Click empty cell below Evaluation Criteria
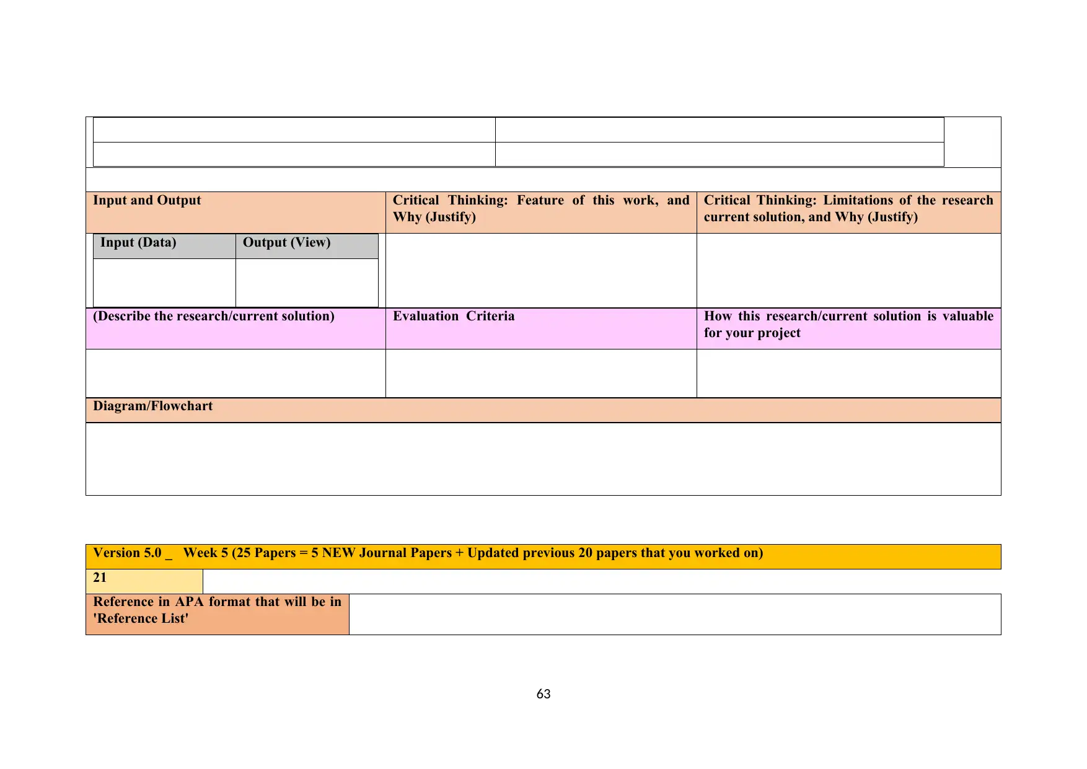 tap(541, 373)
